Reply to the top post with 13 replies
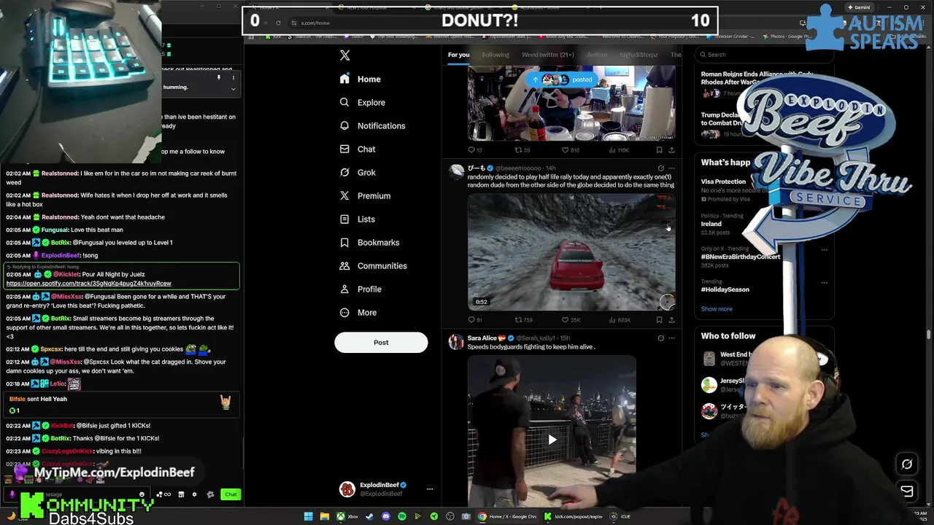The width and height of the screenshot is (934, 525). tap(474, 150)
